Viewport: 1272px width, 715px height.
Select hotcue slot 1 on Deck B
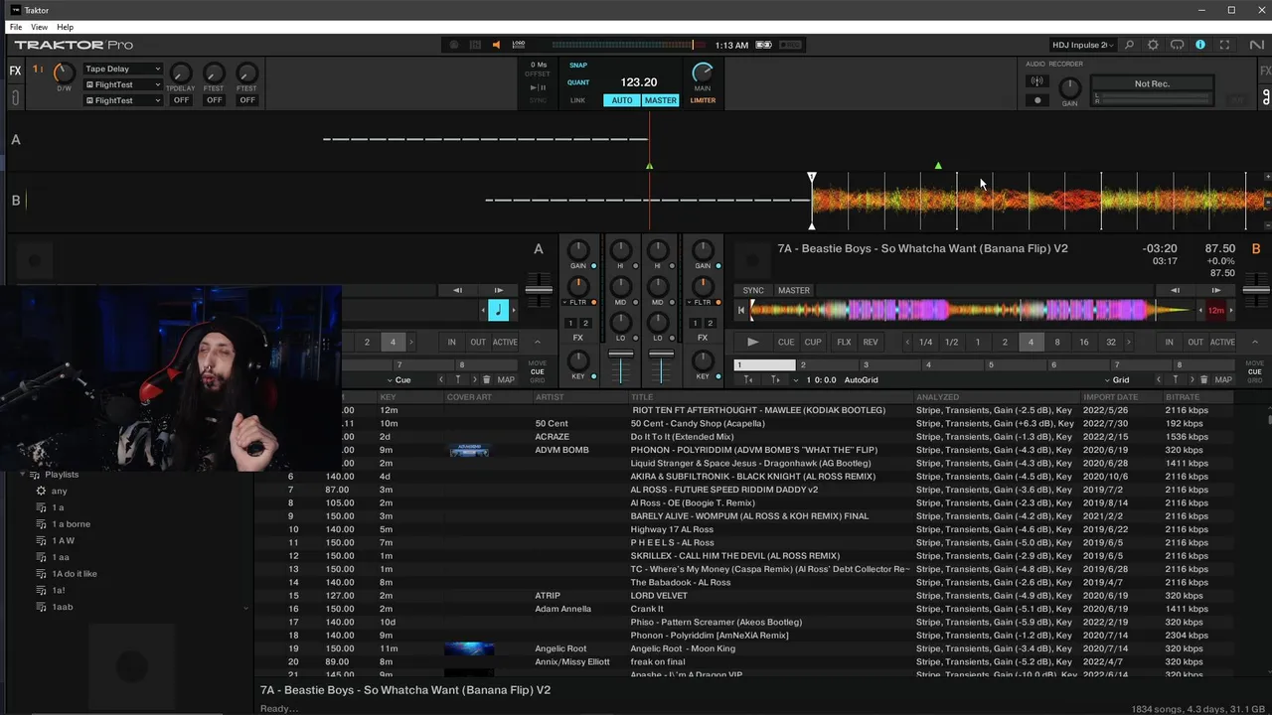(x=765, y=365)
